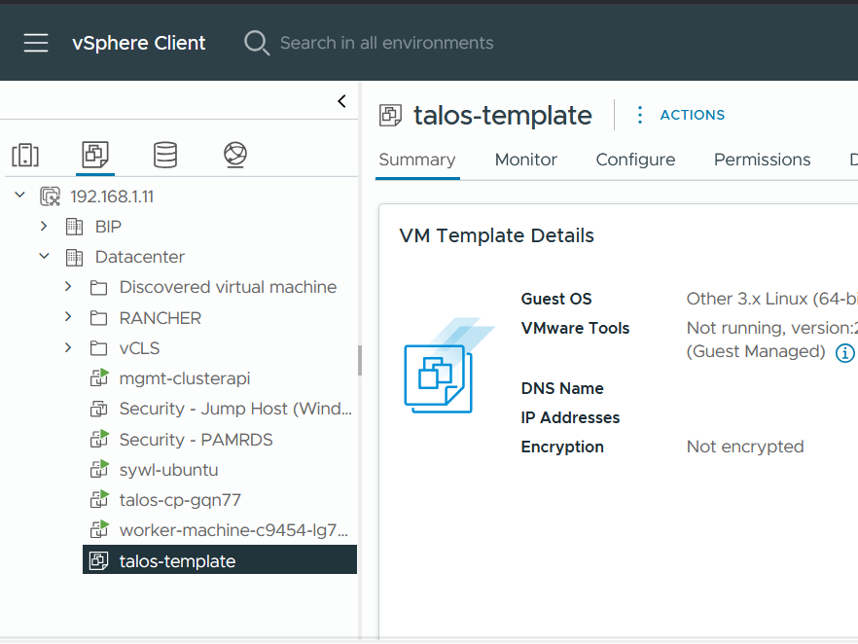This screenshot has height=644, width=858.
Task: Click the VMware Tools label
Action: (x=575, y=328)
